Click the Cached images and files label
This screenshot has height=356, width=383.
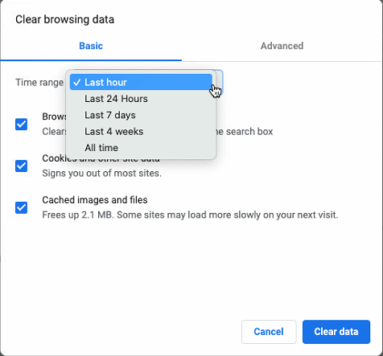95,200
